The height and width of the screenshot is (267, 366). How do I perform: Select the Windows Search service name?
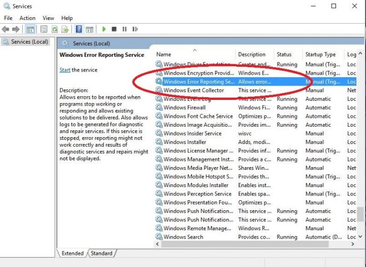click(183, 237)
